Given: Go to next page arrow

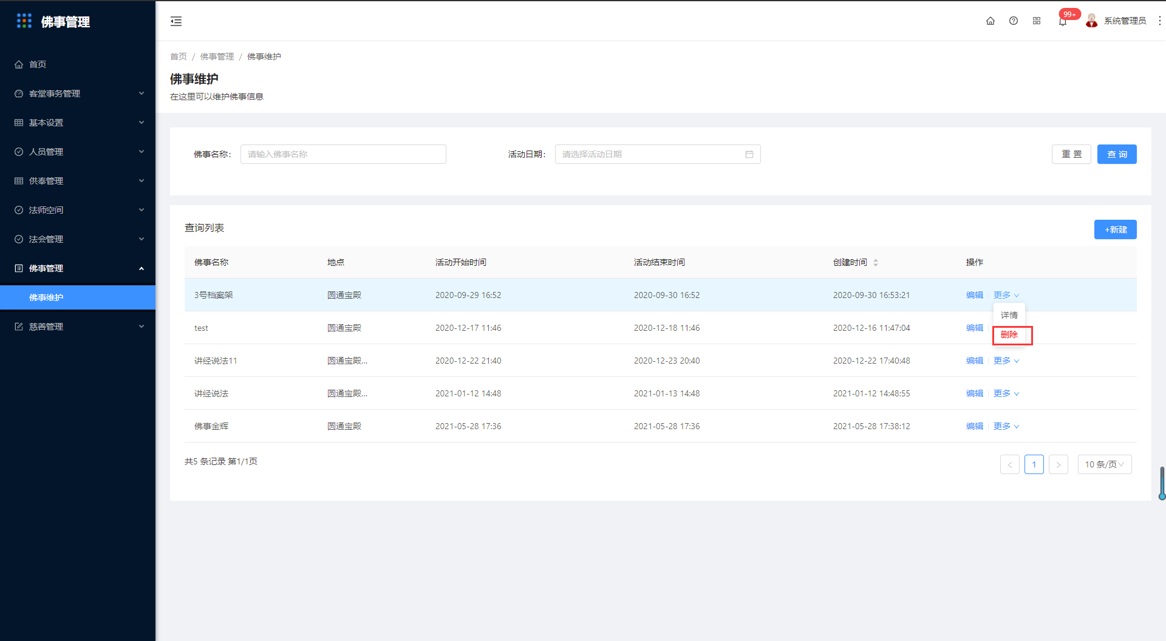Looking at the screenshot, I should pyautogui.click(x=1059, y=464).
